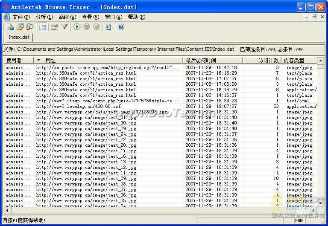Image resolution: width=328 pixels, height=226 pixels.
Task: Select the test_12.jpg URL row
Action: [160, 167]
